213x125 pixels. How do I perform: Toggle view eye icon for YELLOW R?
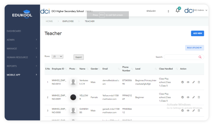click(x=188, y=97)
